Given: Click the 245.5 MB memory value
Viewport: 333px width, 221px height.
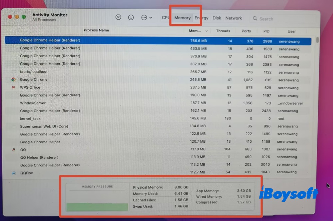Looking at the screenshot, I should point(198,80).
